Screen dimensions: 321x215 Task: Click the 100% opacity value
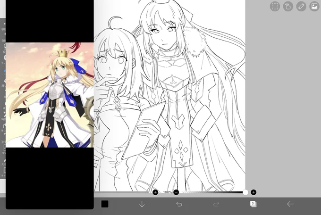pyautogui.click(x=168, y=192)
